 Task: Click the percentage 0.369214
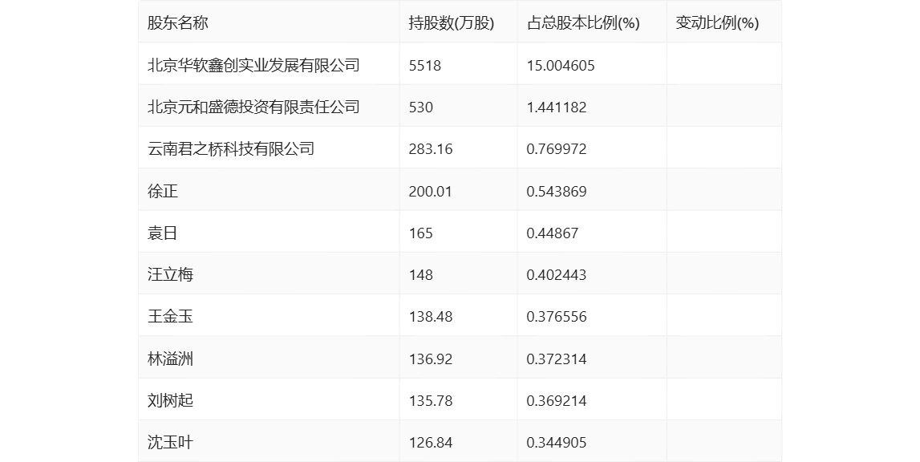pos(556,400)
